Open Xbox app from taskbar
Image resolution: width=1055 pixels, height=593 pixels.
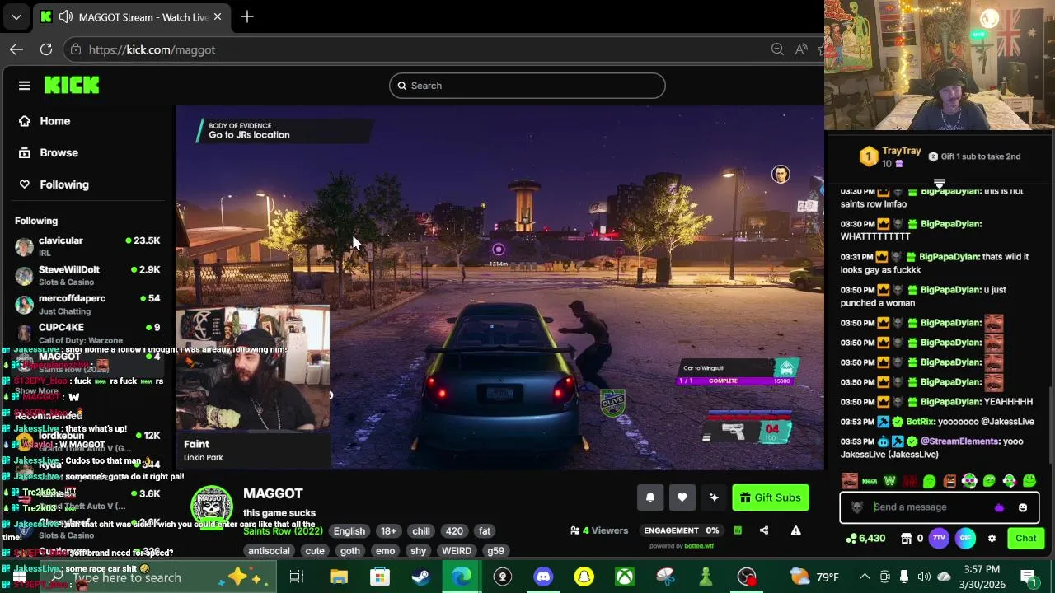point(625,577)
